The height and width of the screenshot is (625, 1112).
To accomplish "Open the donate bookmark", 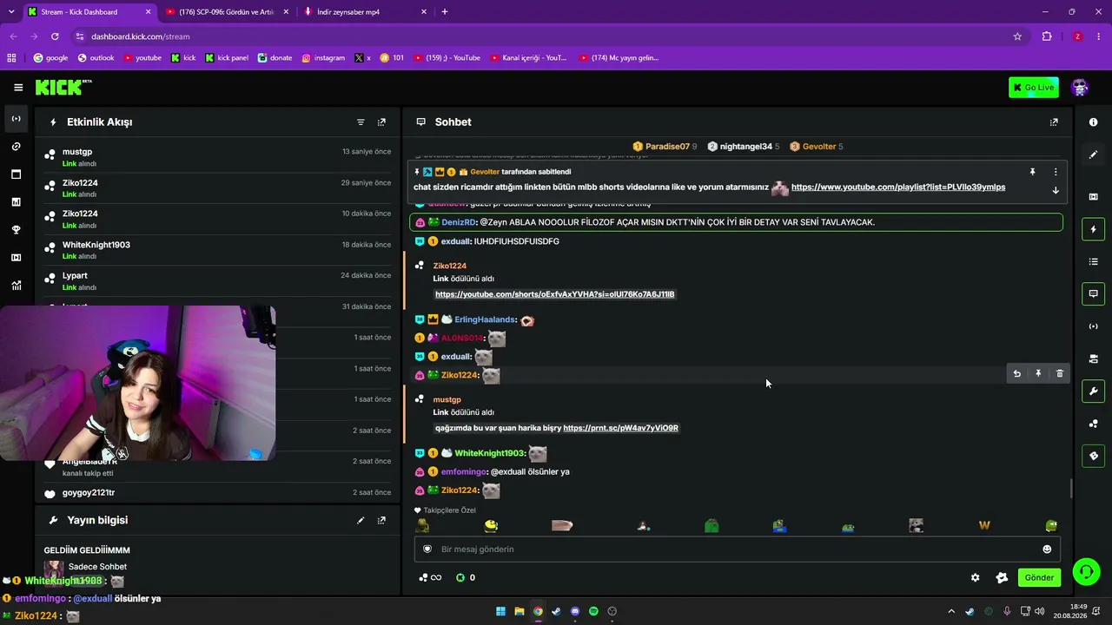I will [275, 58].
